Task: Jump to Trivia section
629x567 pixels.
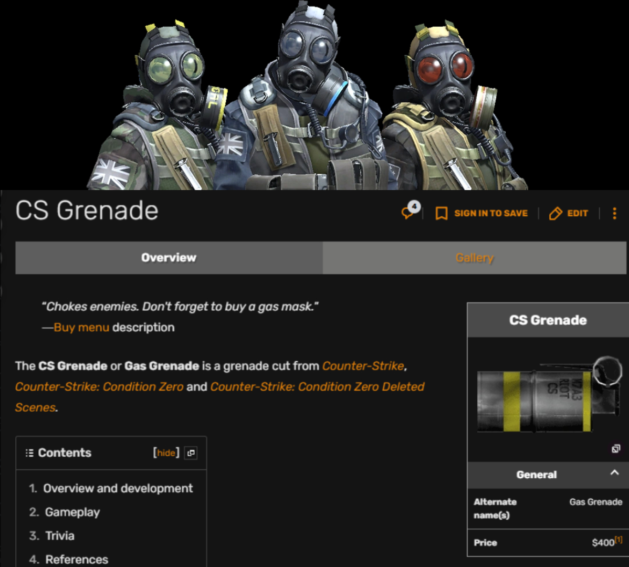Action: point(60,535)
